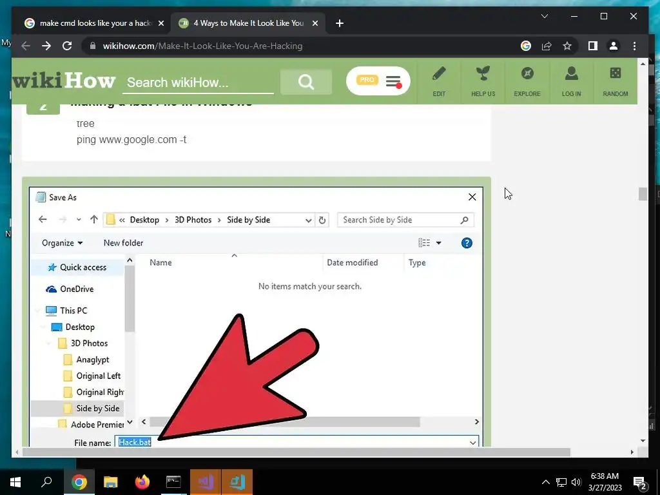Open the clock showing 6:38 AM
Viewport: 660px width, 495px height.
(x=605, y=482)
